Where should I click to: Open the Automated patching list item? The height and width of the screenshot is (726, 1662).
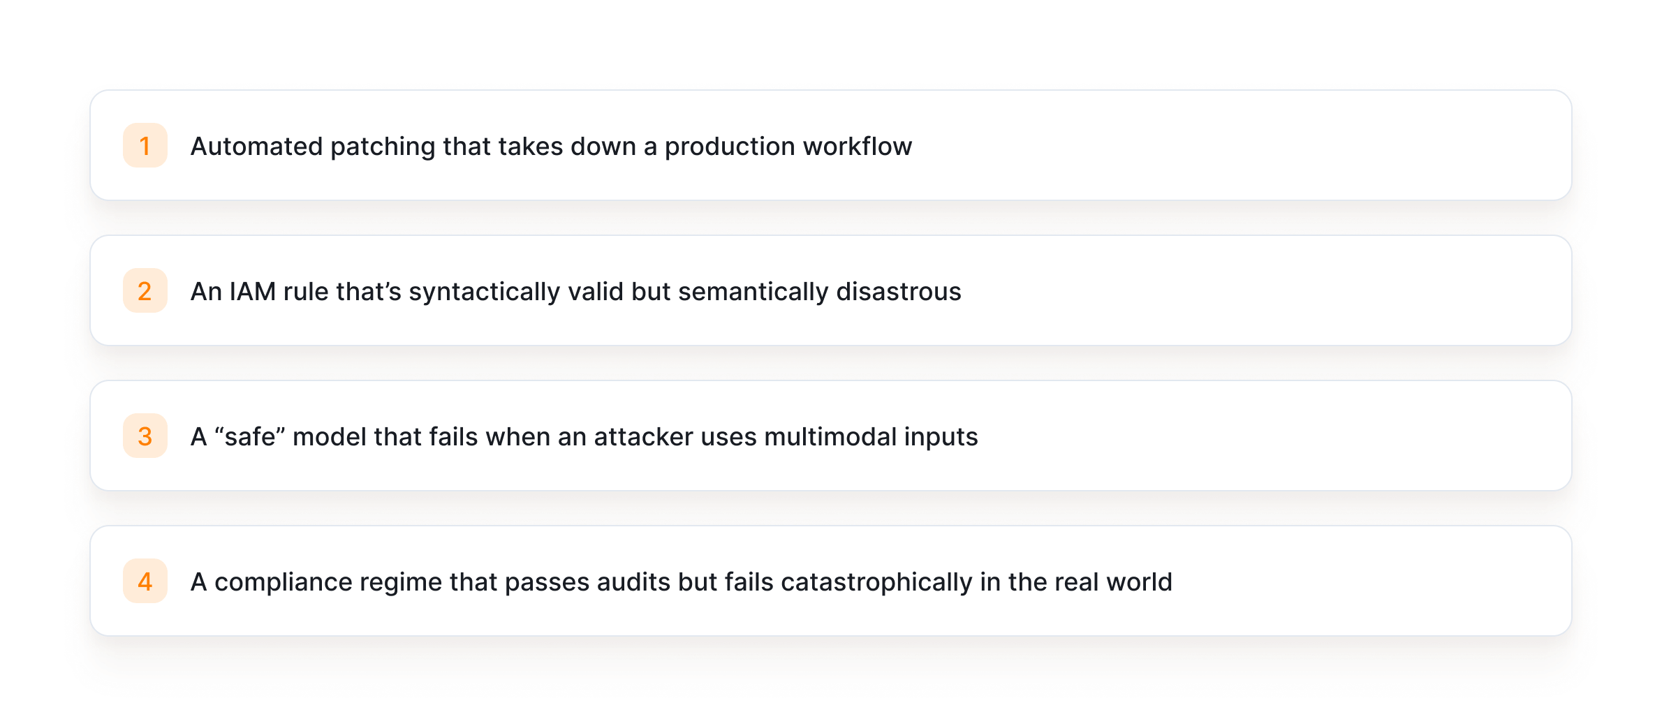tap(831, 145)
